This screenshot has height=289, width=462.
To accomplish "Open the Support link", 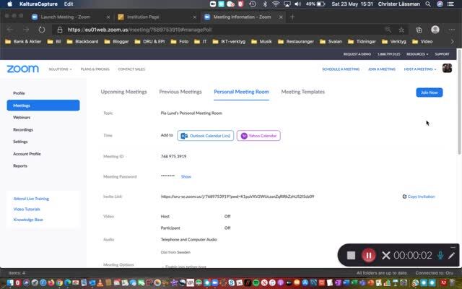I will point(442,54).
